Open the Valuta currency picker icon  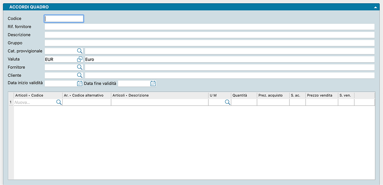(x=79, y=59)
